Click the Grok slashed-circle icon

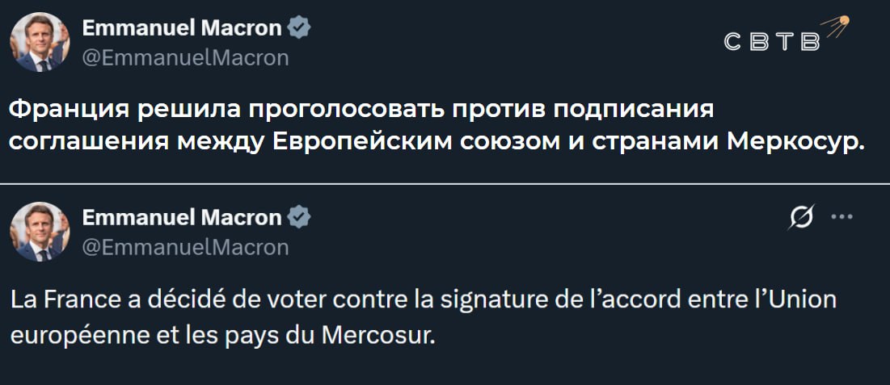804,217
